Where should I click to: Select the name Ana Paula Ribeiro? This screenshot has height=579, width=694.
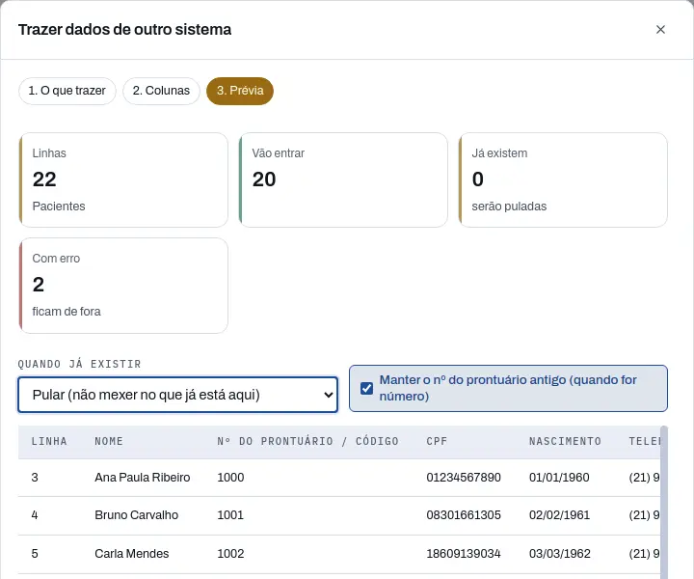click(x=143, y=477)
